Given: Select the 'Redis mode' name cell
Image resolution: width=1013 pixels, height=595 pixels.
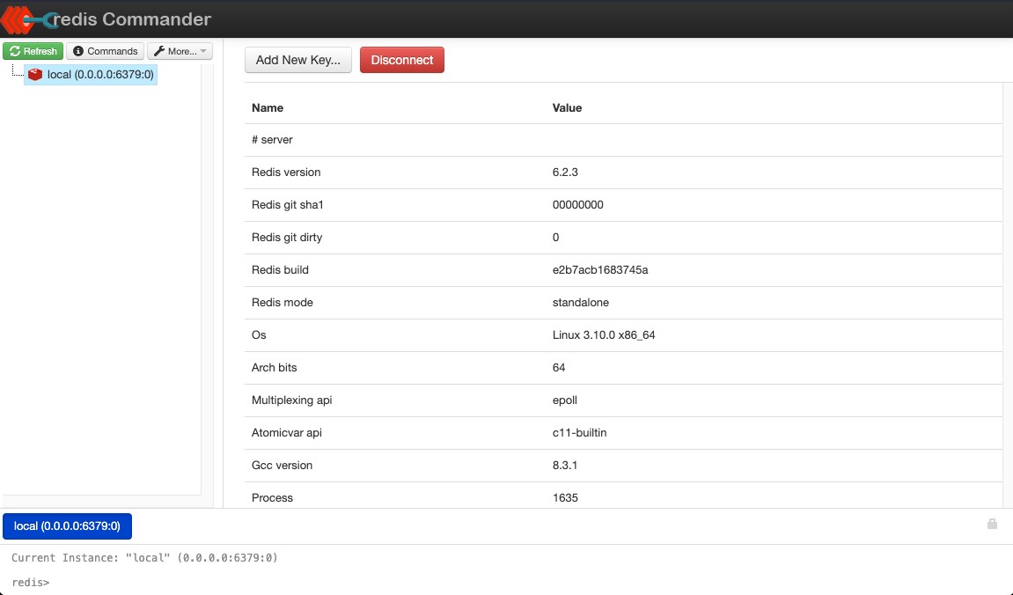Looking at the screenshot, I should click(x=283, y=303).
